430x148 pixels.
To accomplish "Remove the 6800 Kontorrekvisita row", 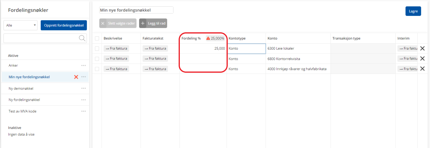I will pos(422,59).
